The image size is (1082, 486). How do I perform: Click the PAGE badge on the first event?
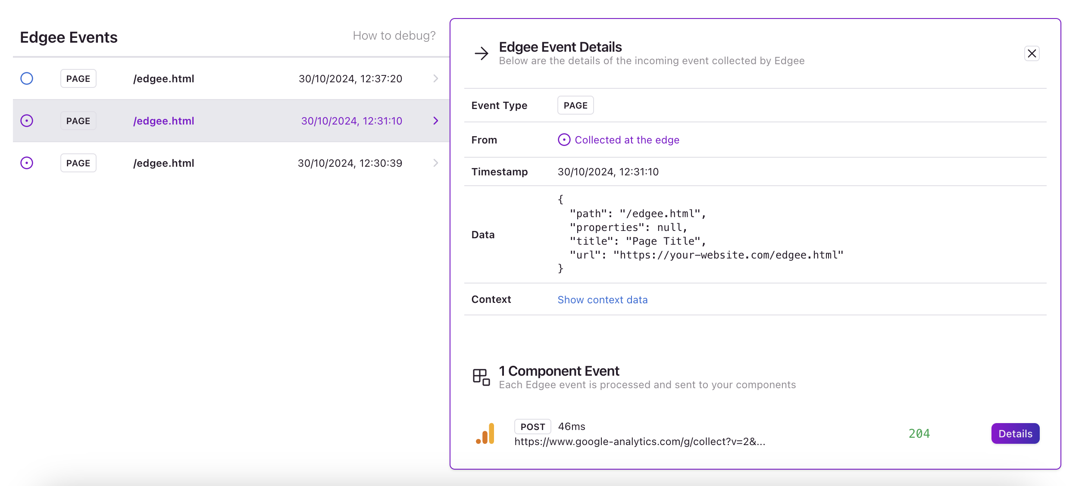tap(78, 78)
